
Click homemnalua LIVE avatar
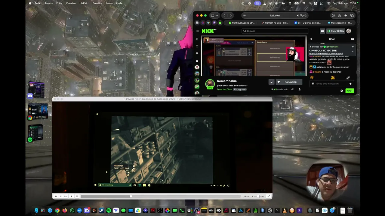[x=210, y=84]
